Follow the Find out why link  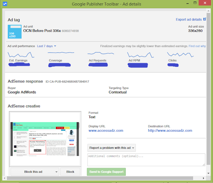[197, 46]
